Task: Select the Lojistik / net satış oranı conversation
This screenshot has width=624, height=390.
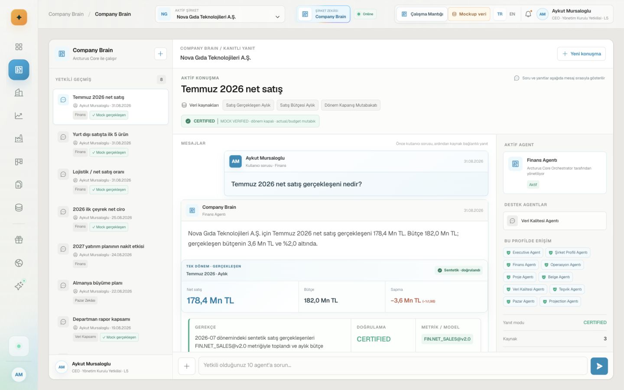Action: point(110,181)
